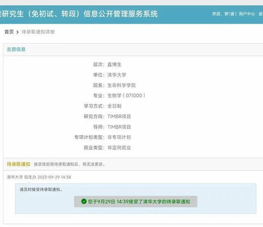Click the 非定向就业 employment type value
Screen dimensions: 263x227
pyautogui.click(x=119, y=148)
